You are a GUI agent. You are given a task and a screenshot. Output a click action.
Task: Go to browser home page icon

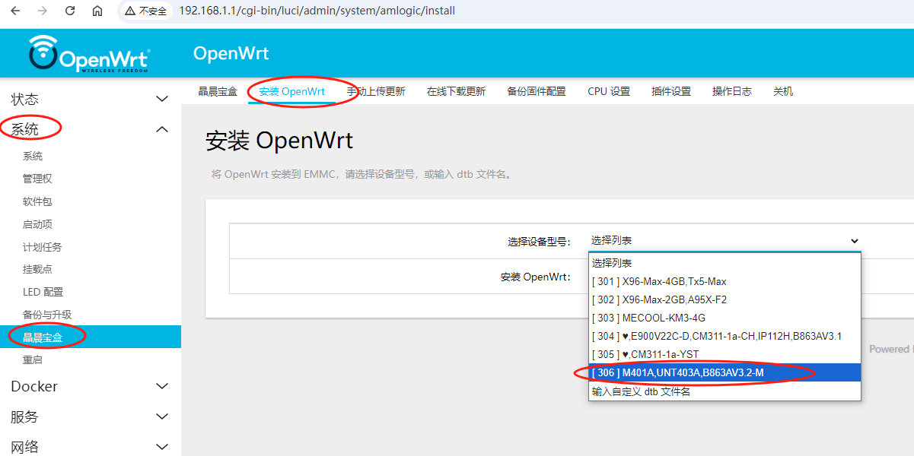pyautogui.click(x=97, y=11)
